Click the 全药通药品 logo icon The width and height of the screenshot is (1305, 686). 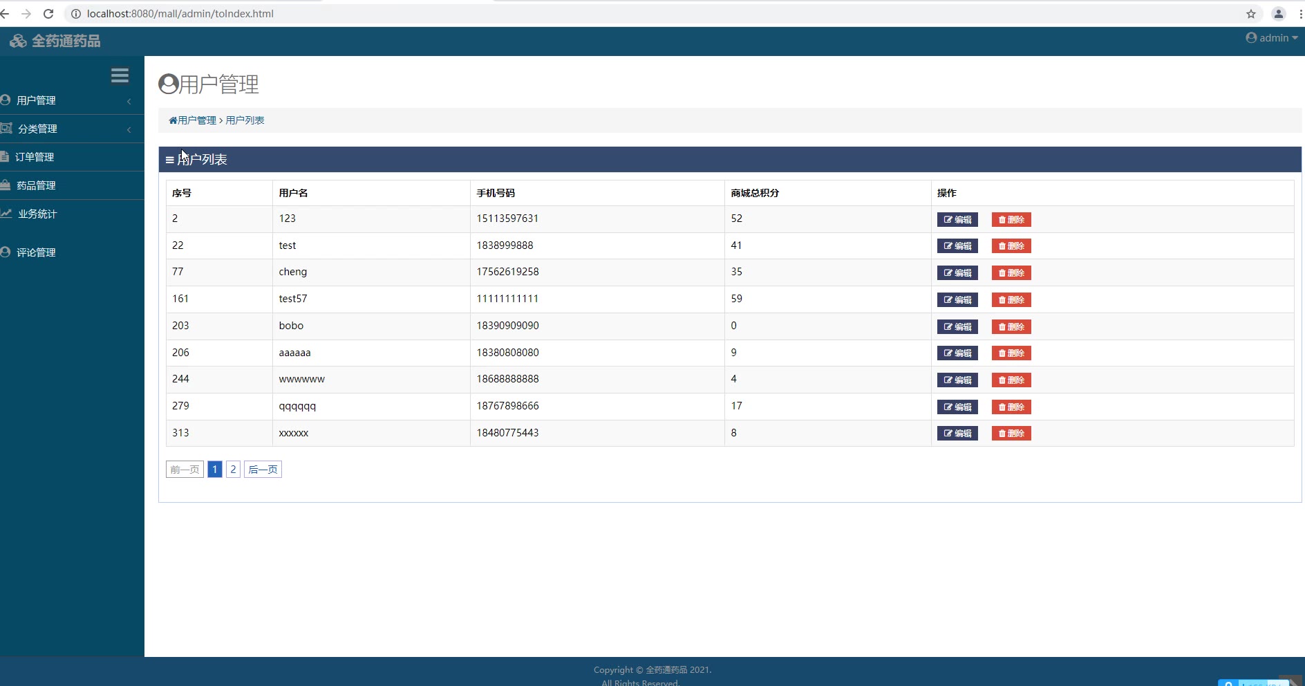pyautogui.click(x=18, y=41)
